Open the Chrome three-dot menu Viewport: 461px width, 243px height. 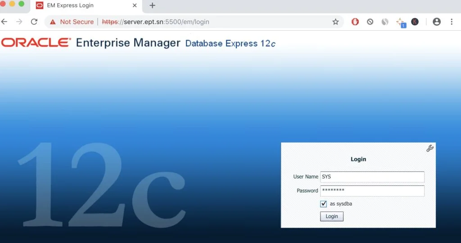452,22
